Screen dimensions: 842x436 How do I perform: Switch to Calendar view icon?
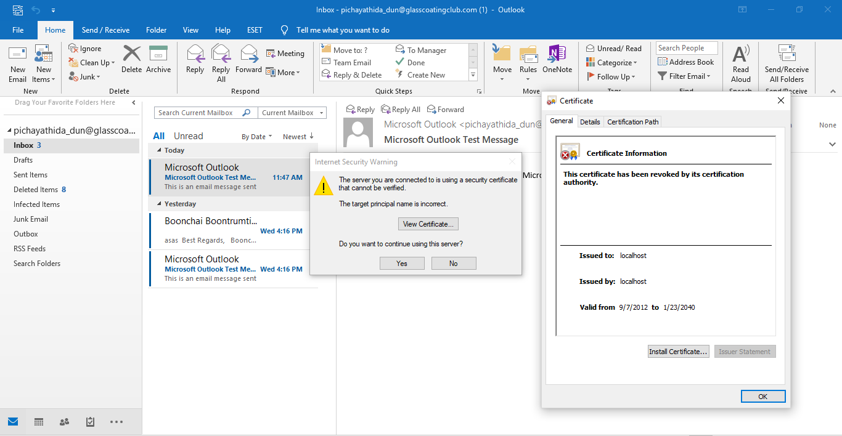[x=38, y=422]
